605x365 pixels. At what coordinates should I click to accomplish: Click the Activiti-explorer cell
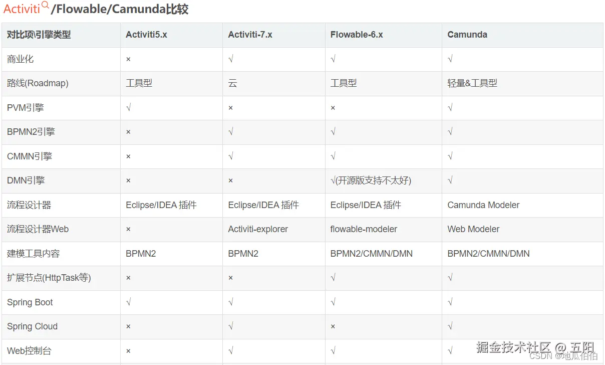(258, 229)
